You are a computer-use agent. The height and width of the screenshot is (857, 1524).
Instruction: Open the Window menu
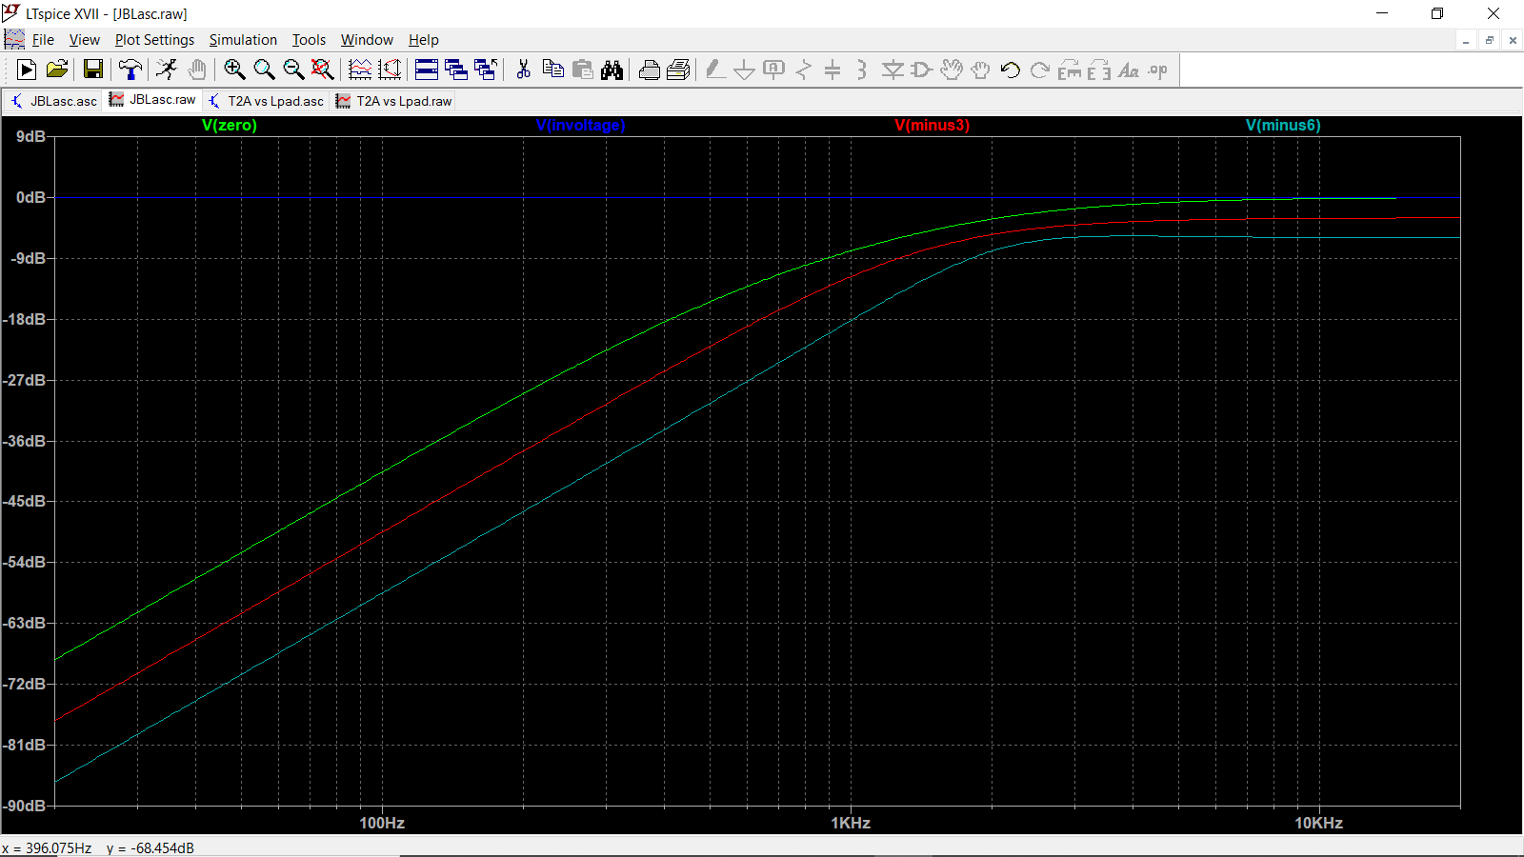(367, 40)
